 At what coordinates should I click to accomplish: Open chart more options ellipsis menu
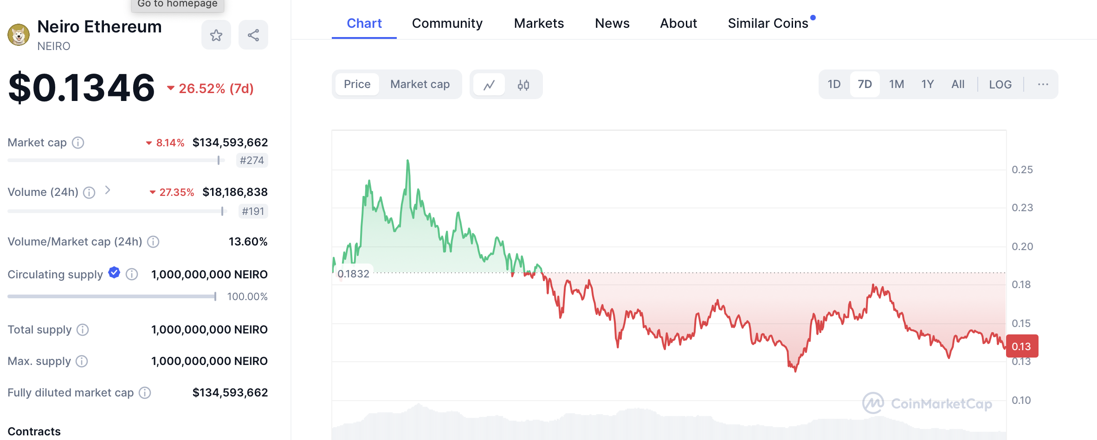pyautogui.click(x=1043, y=84)
